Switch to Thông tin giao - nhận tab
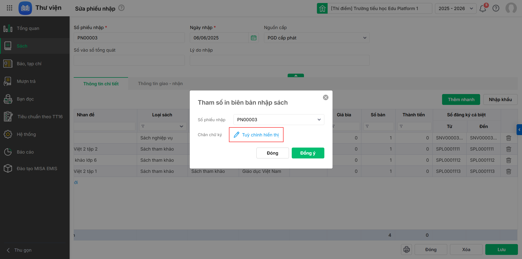This screenshot has width=522, height=259. (x=160, y=84)
